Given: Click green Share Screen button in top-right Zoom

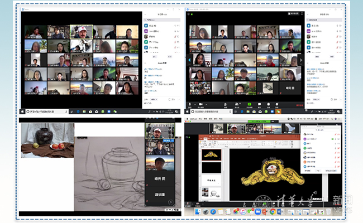Looking at the screenshot, I should [249, 104].
